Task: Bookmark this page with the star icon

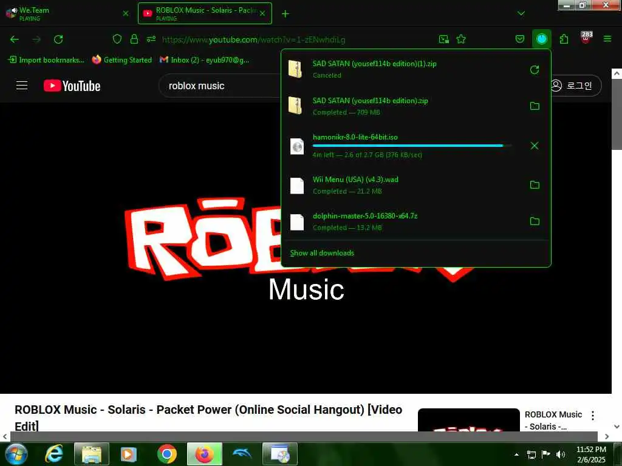Action: tap(461, 39)
